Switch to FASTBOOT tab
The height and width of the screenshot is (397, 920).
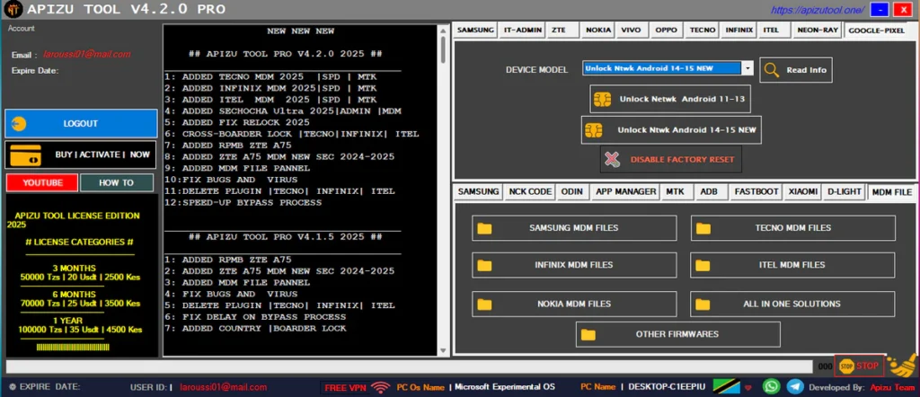tap(756, 191)
